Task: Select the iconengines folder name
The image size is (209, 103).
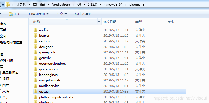Action: 48,75
